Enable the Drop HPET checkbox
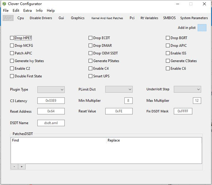Viewport: 212px width, 185px height. click(12, 38)
